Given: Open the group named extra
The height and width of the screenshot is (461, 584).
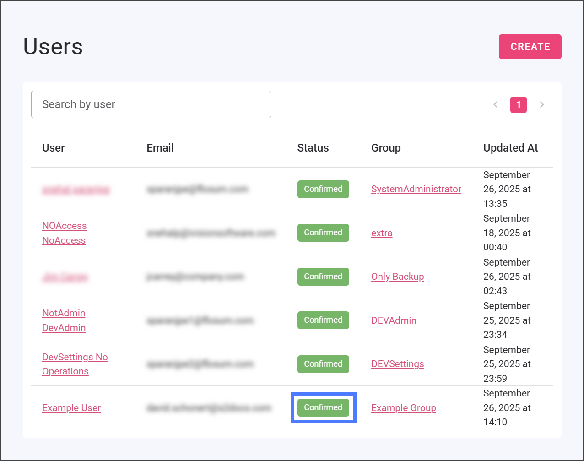Looking at the screenshot, I should coord(382,233).
